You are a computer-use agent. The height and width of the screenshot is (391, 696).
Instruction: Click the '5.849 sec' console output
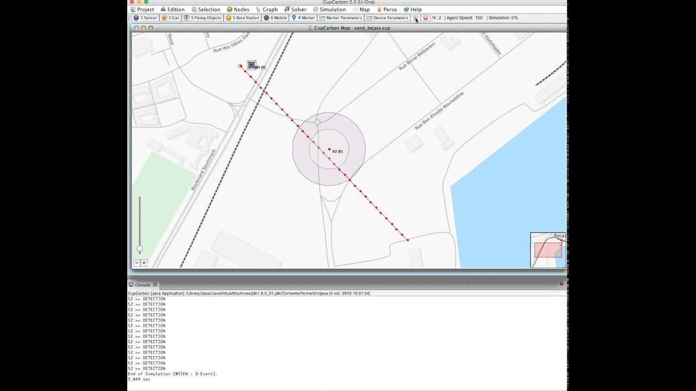point(139,379)
